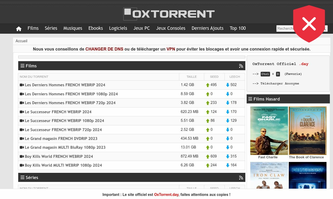Open the Fast Charlie poster thumbnail
Screen dimensions: 333x199
269,131
